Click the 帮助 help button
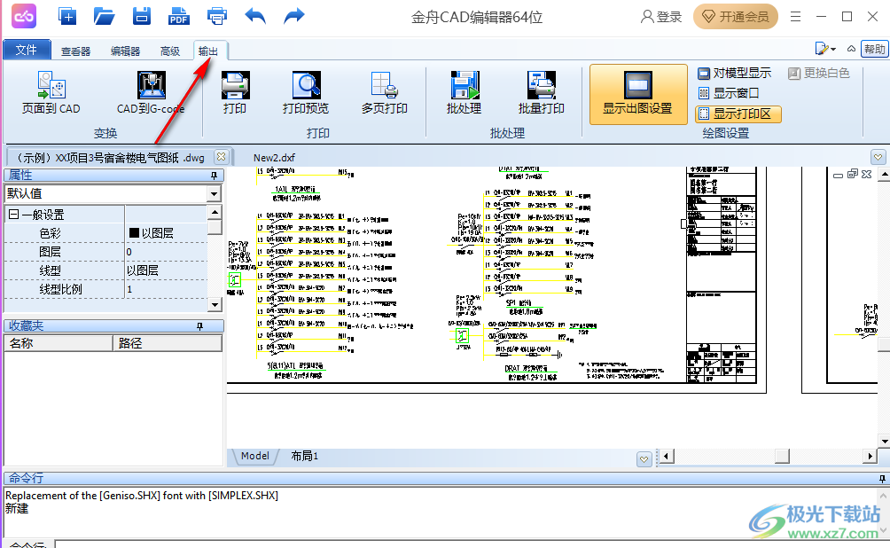 (x=874, y=49)
